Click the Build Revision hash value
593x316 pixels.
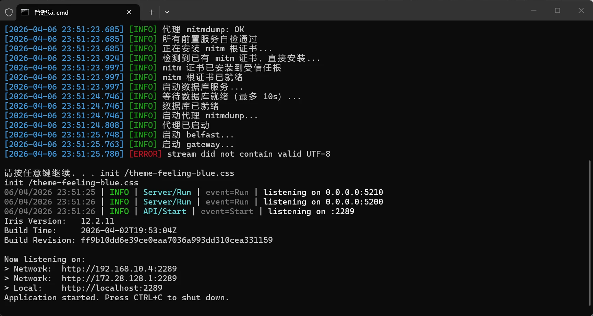click(x=177, y=240)
